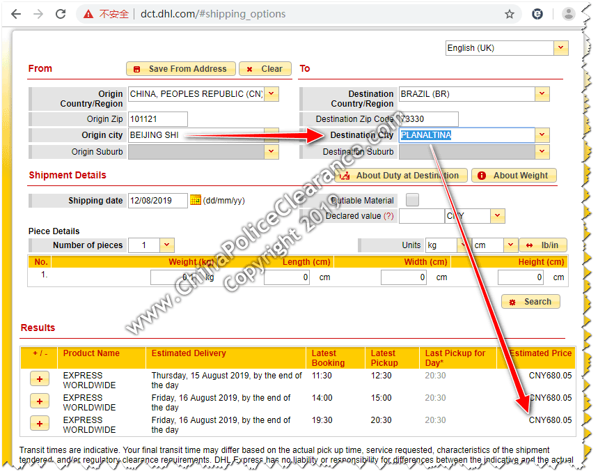Clear the From address
Screen dimensions: 598x476
coord(265,69)
